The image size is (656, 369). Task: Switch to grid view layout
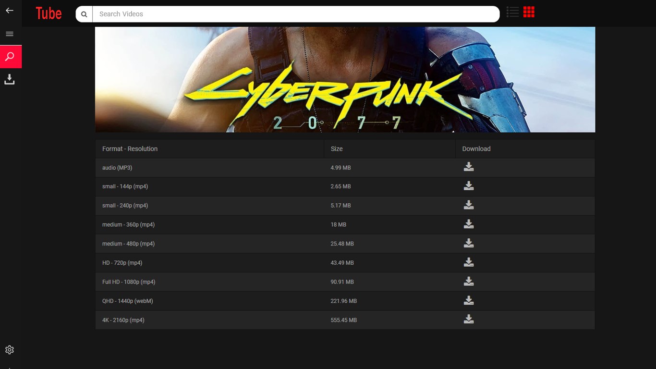tap(529, 12)
